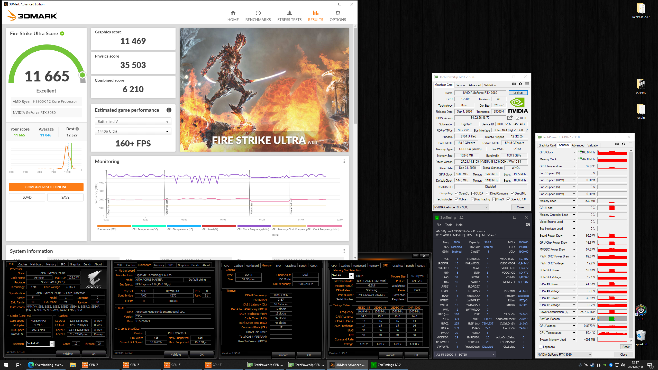Open hamburger menu in the GPU-Z Sensors window

pos(630,144)
